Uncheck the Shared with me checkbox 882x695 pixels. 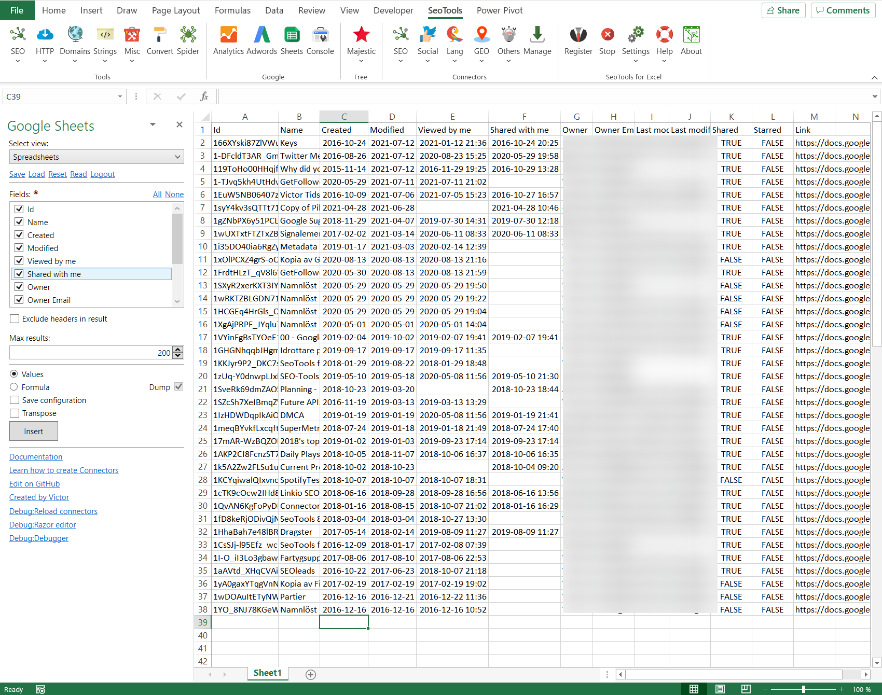19,274
